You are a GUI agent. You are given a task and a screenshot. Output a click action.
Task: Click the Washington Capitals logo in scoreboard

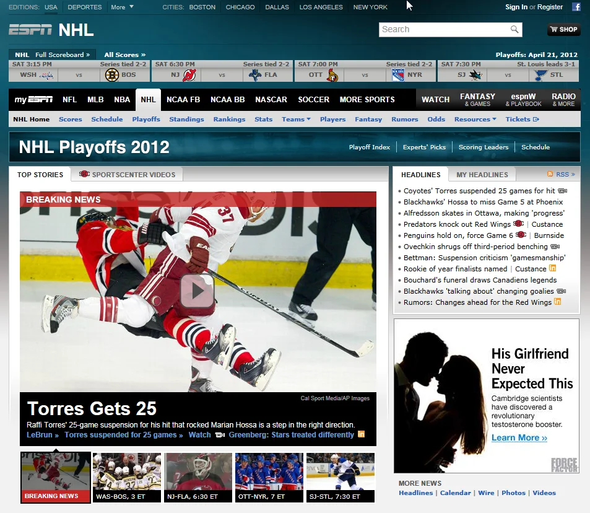47,76
